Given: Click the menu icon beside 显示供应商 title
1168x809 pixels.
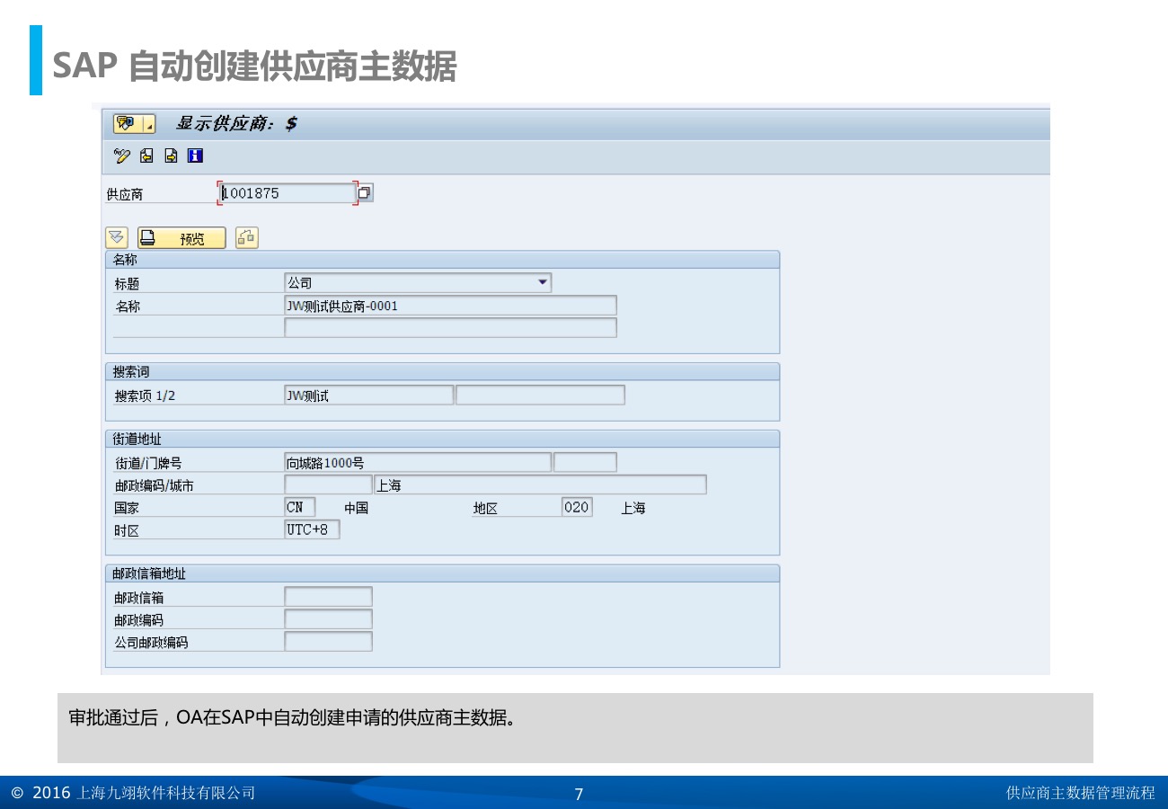Looking at the screenshot, I should (x=125, y=123).
